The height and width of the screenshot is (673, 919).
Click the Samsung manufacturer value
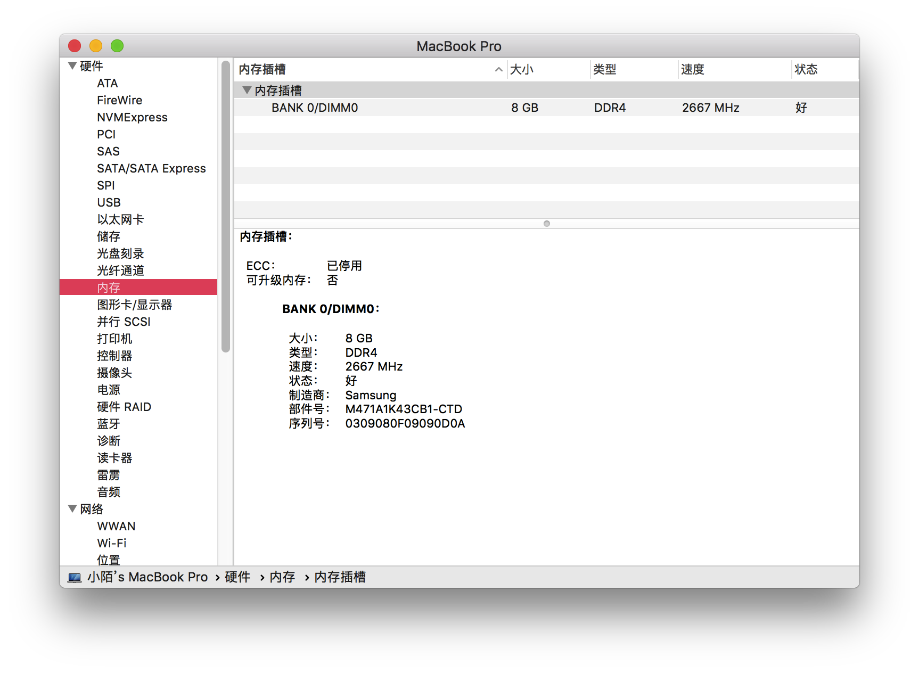click(371, 395)
